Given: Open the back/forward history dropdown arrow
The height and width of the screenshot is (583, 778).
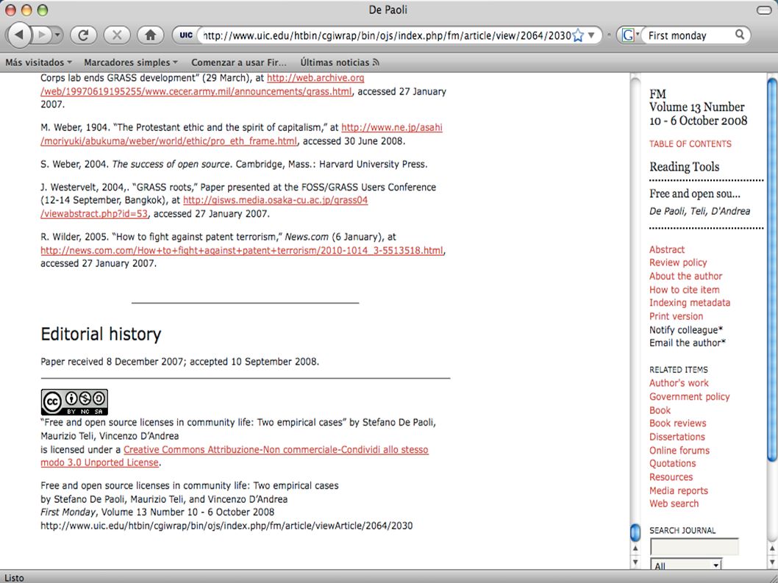Looking at the screenshot, I should click(x=57, y=35).
